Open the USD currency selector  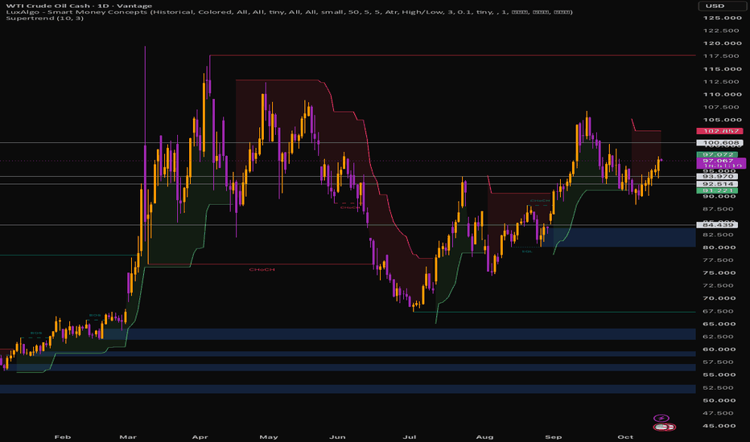point(721,6)
